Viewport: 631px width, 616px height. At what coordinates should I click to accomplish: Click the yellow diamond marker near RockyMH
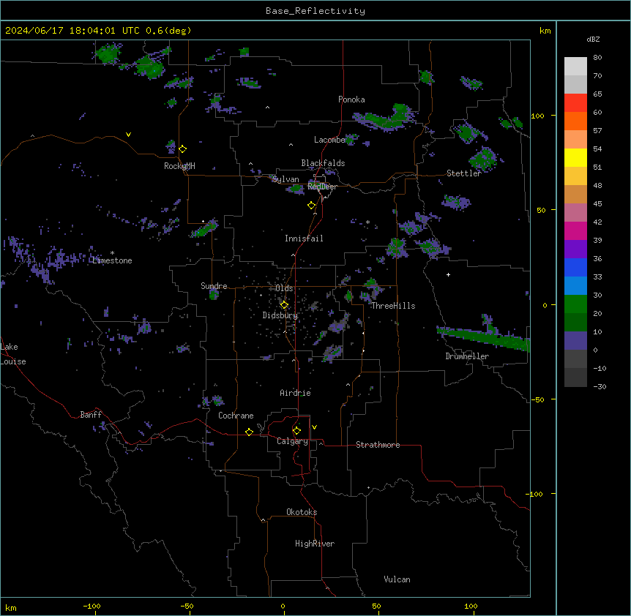coord(183,149)
